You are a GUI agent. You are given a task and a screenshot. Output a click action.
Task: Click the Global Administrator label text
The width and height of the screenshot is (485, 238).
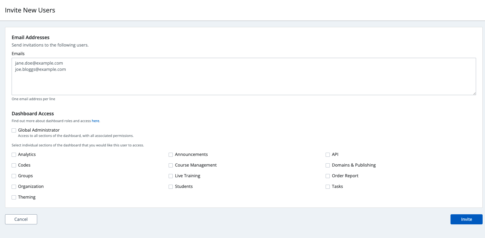click(39, 130)
